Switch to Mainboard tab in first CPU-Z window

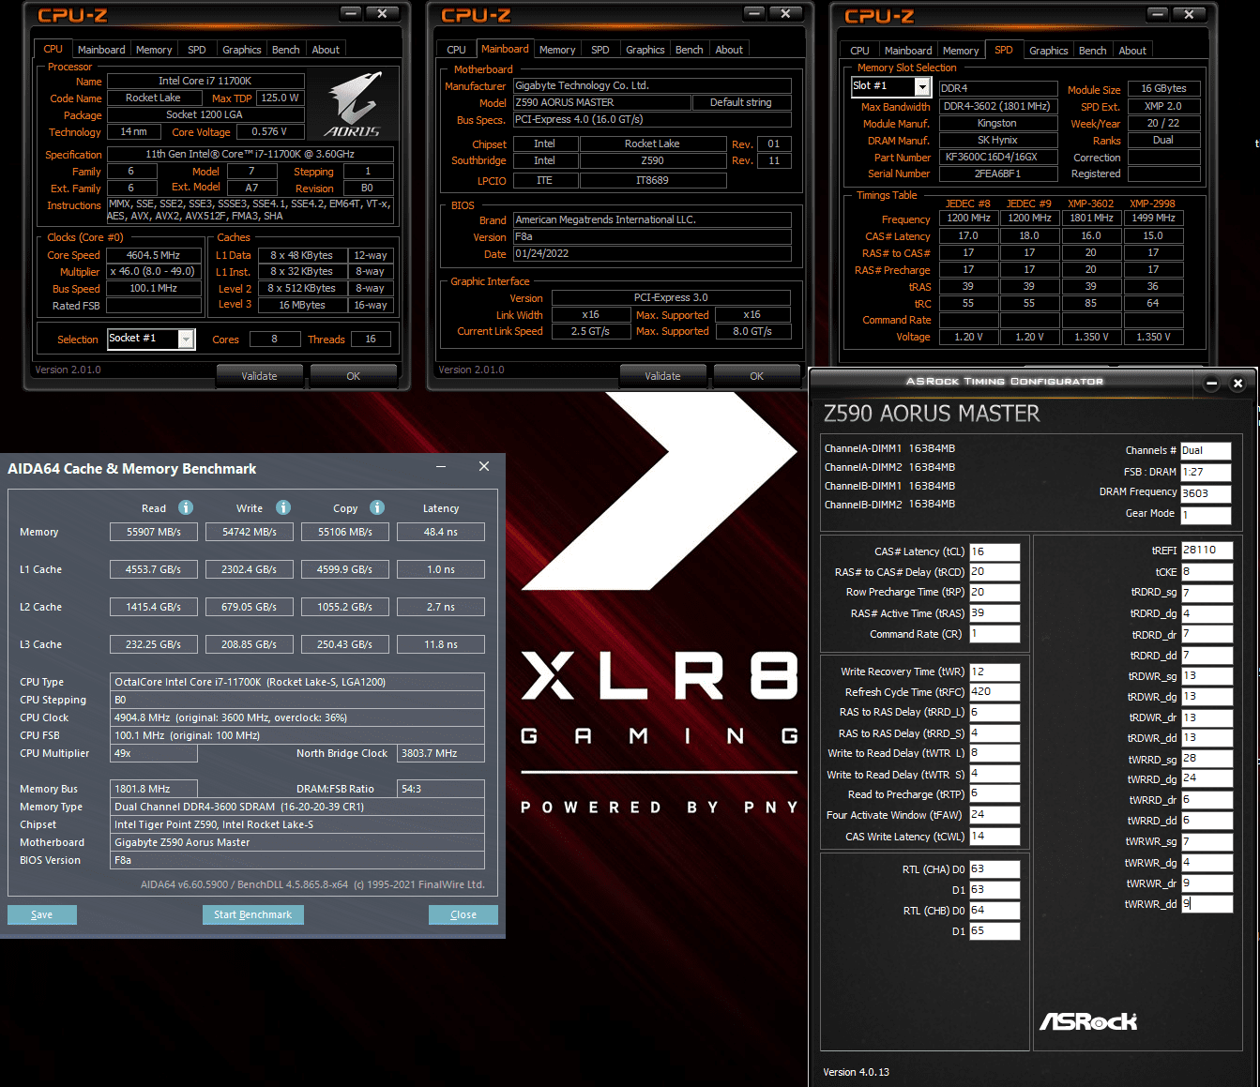click(x=101, y=50)
